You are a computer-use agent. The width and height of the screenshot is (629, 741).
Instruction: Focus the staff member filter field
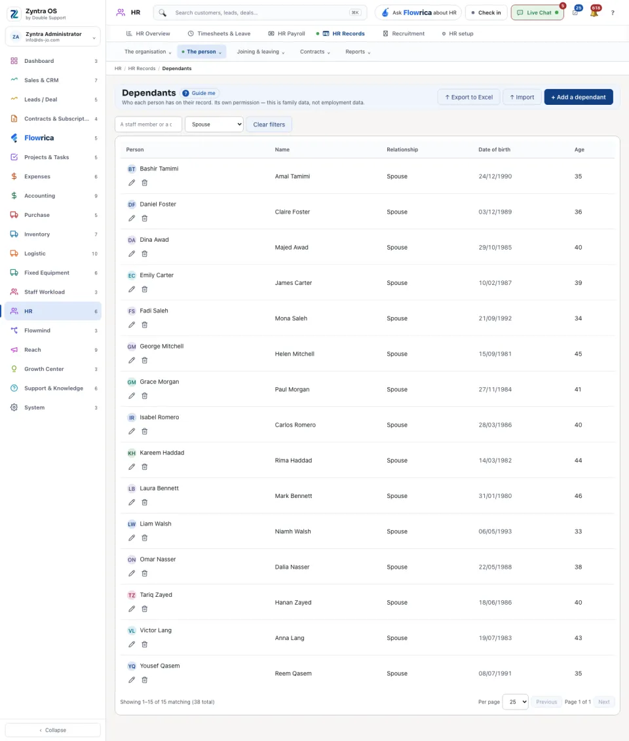[x=148, y=124]
